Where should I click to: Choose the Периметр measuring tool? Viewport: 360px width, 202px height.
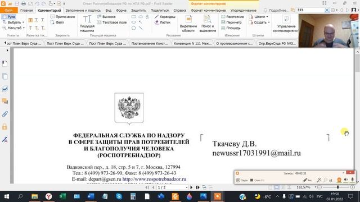click(x=231, y=22)
